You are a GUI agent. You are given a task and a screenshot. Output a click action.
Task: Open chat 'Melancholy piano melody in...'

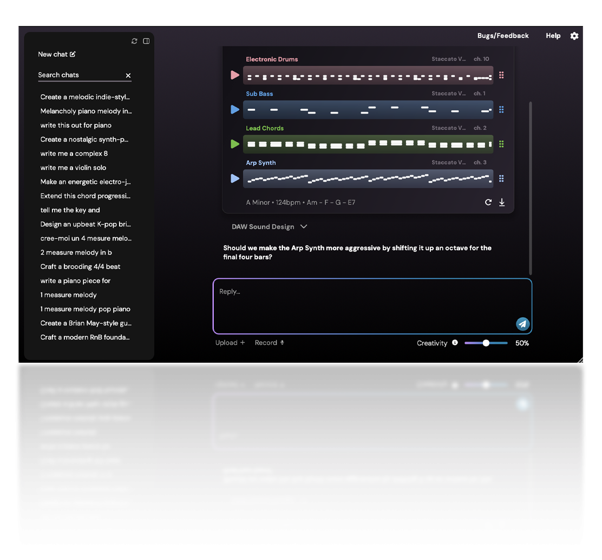(86, 111)
